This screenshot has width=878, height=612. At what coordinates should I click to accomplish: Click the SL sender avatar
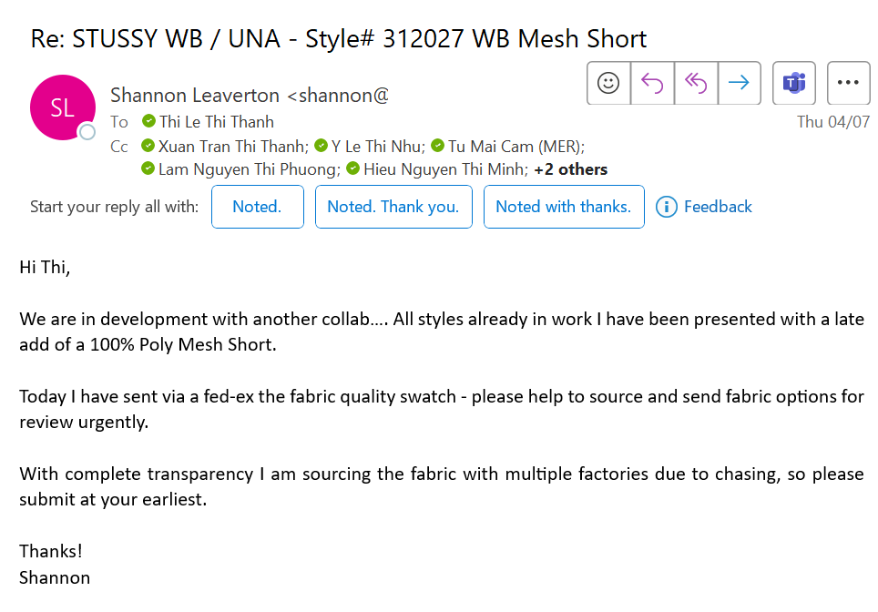[x=62, y=107]
